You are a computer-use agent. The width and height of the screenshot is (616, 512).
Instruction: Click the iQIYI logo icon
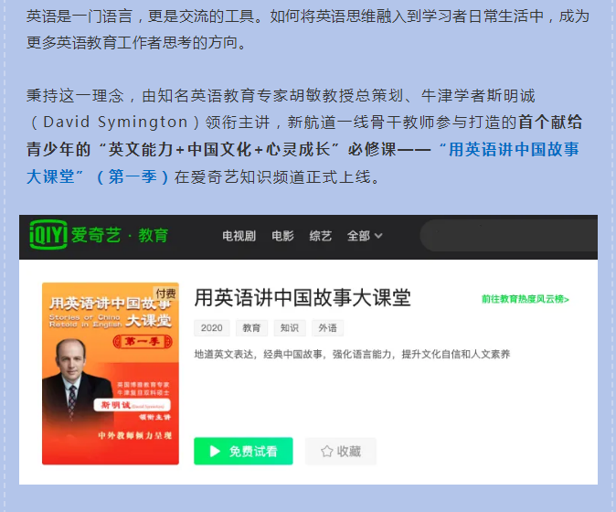point(48,235)
